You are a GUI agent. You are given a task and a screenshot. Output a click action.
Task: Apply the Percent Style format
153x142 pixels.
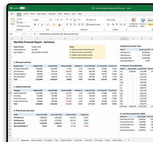[x=113, y=25]
